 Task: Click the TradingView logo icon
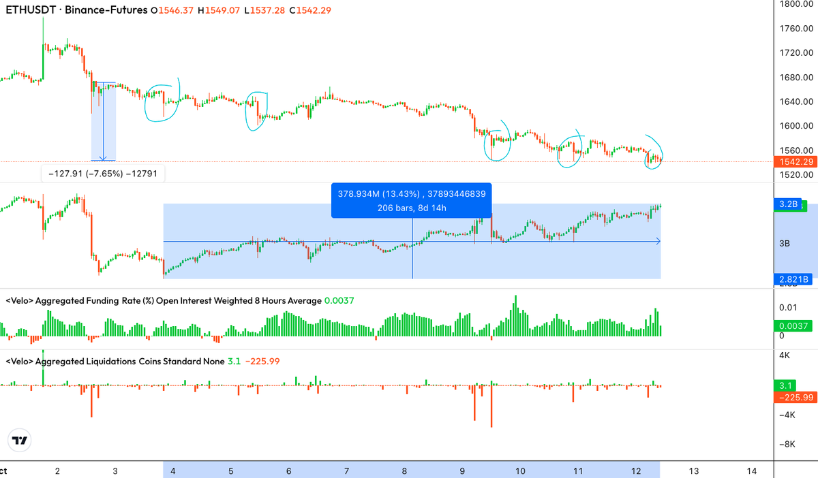[20, 441]
